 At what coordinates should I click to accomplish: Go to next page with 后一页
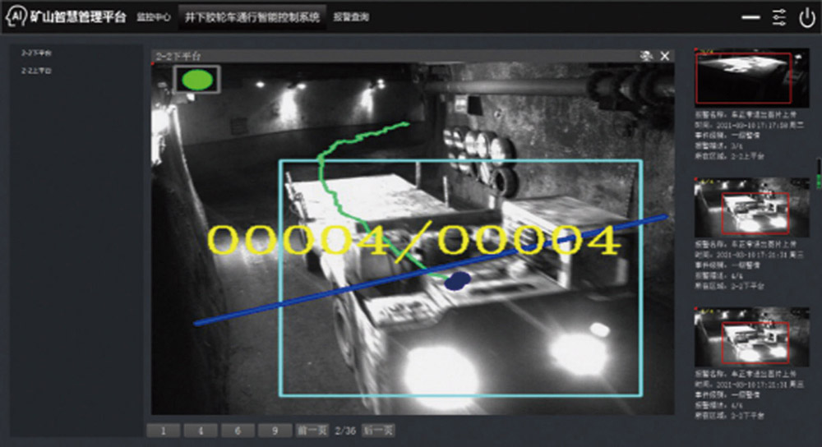[x=378, y=431]
